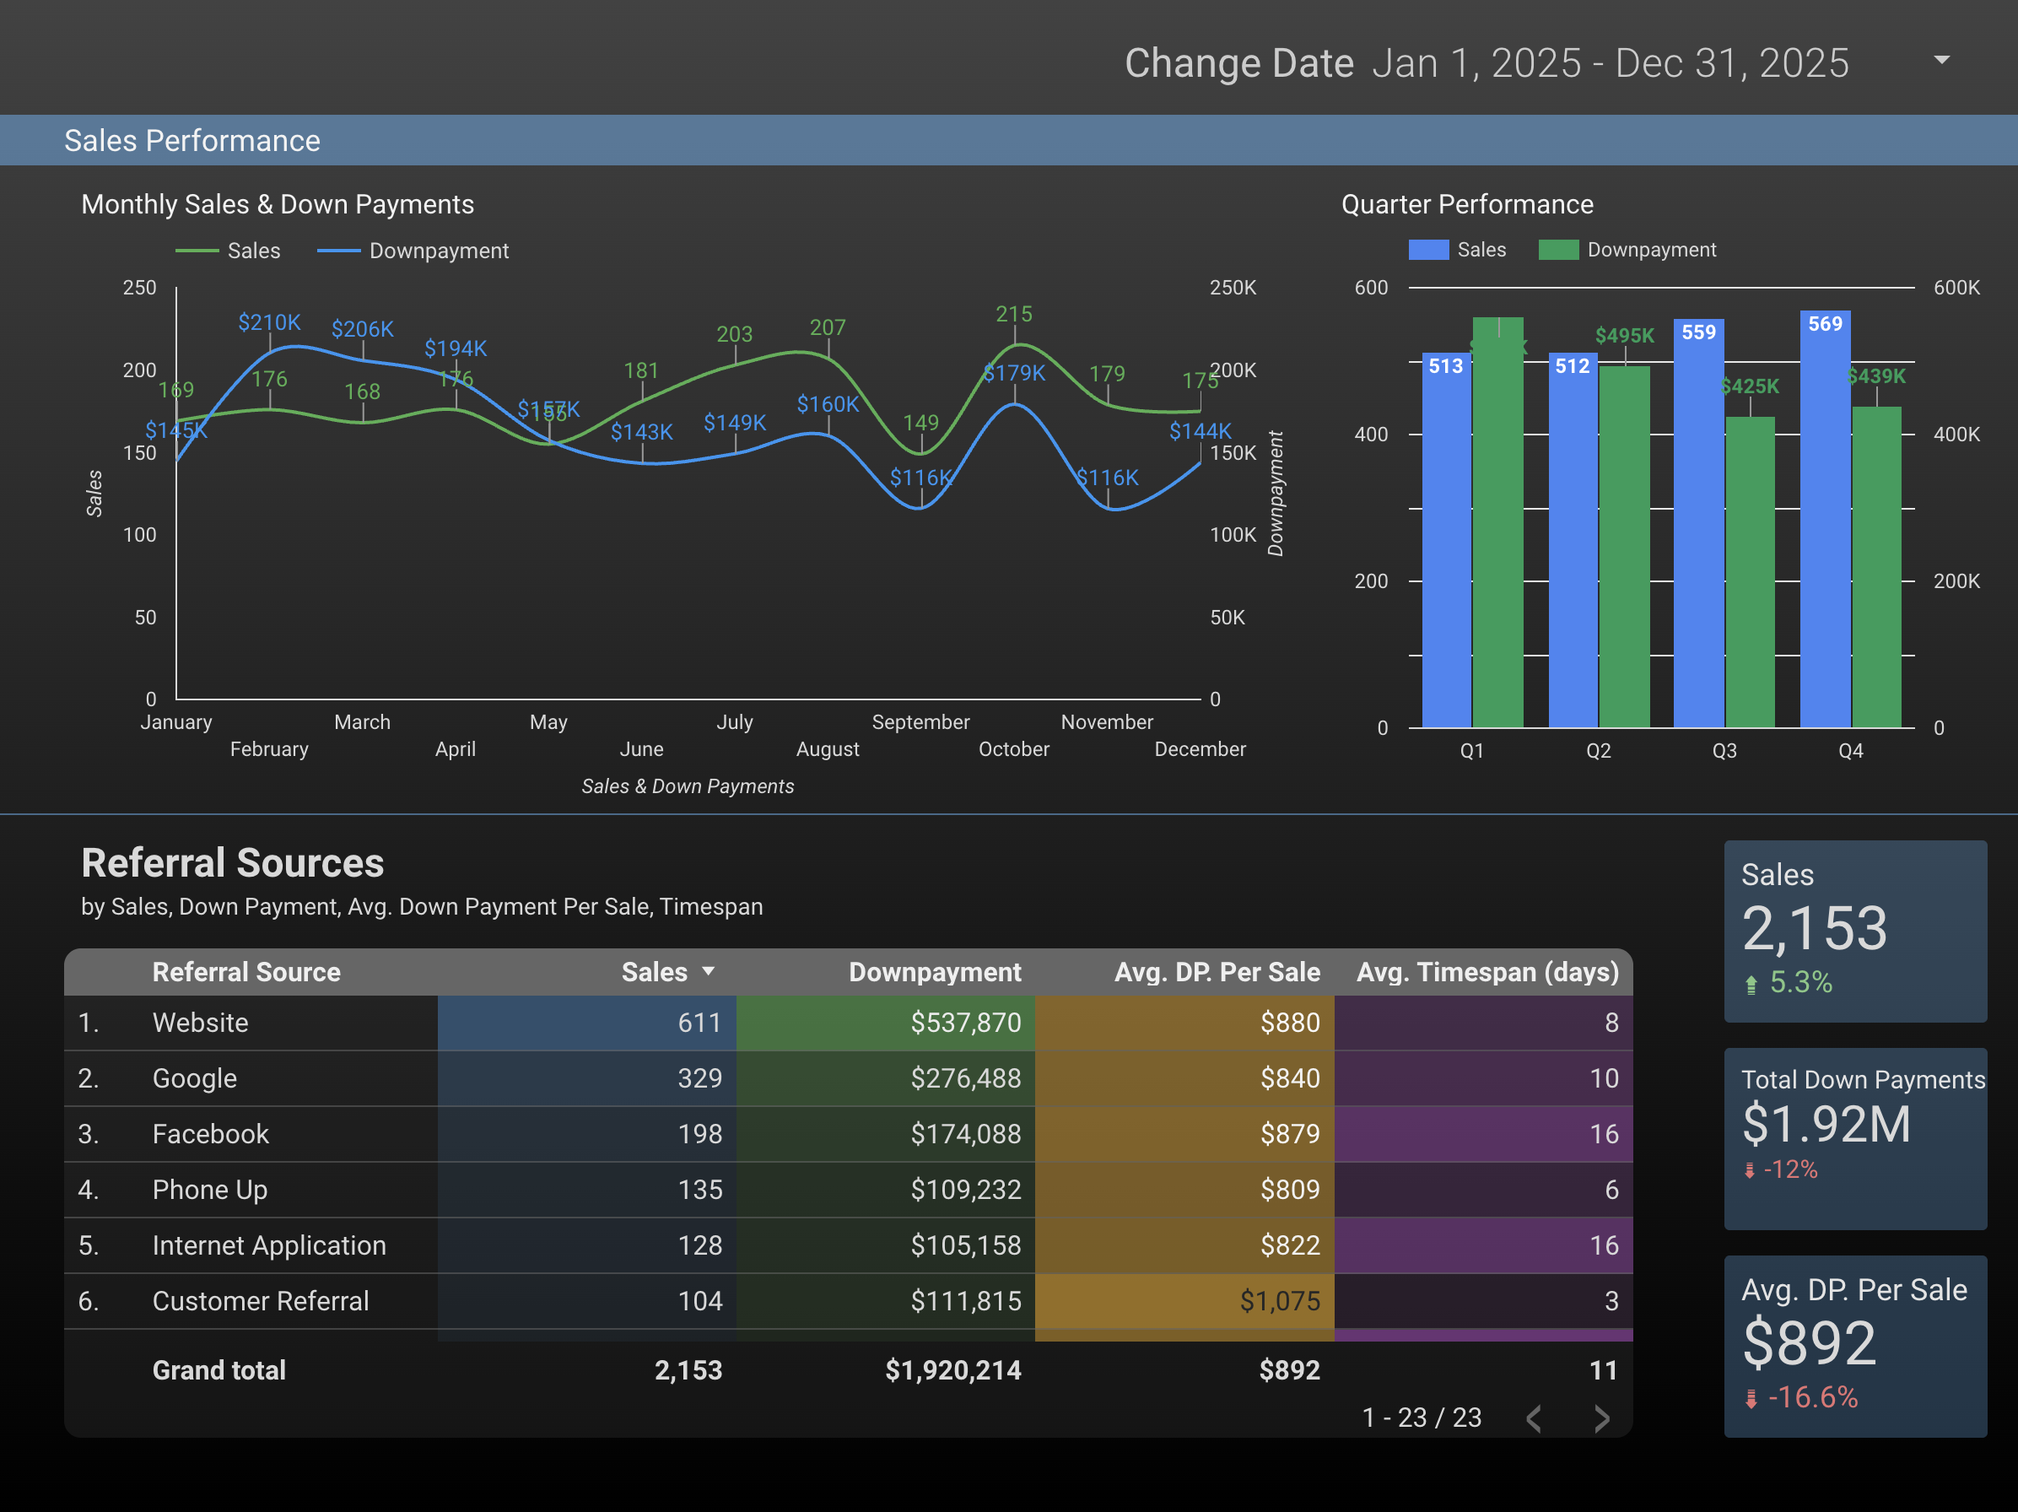This screenshot has height=1512, width=2018.
Task: Click red down arrow under Total Down Payments
Action: pos(1749,1171)
